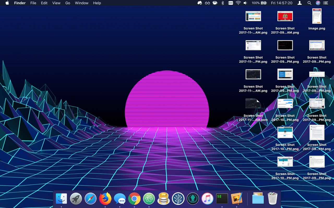The width and height of the screenshot is (334, 208).
Task: Open the Bluetooth status menu
Action: pyautogui.click(x=223, y=3)
